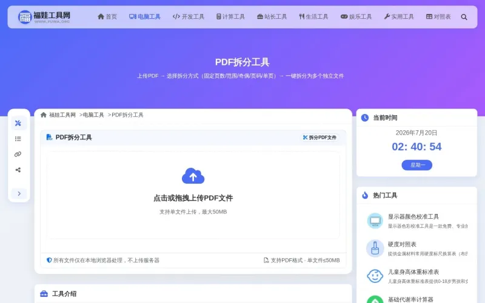Click 支持单文件上传，最大50MB hint text
This screenshot has height=303, width=485.
tap(193, 211)
